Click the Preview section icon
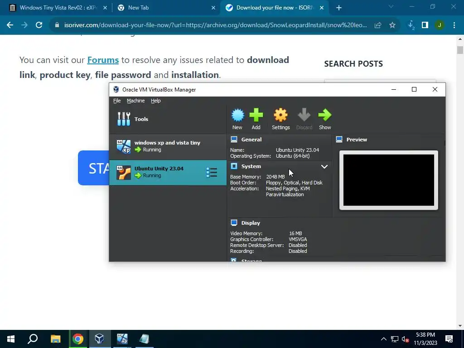 [339, 140]
